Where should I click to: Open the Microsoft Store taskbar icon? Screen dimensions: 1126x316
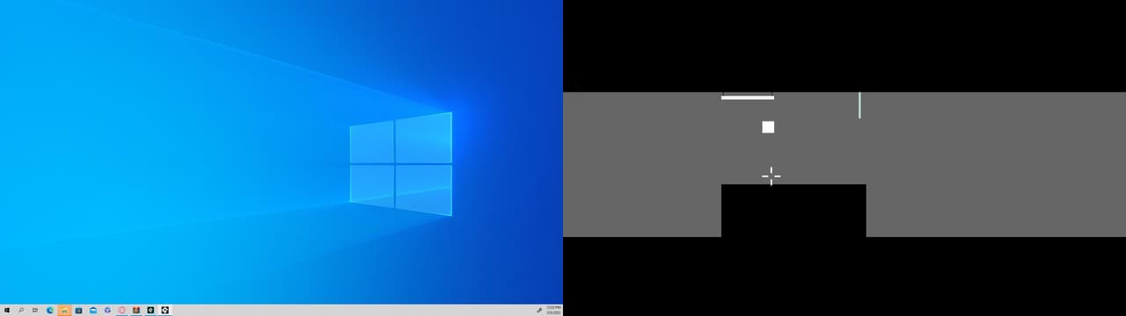point(78,310)
